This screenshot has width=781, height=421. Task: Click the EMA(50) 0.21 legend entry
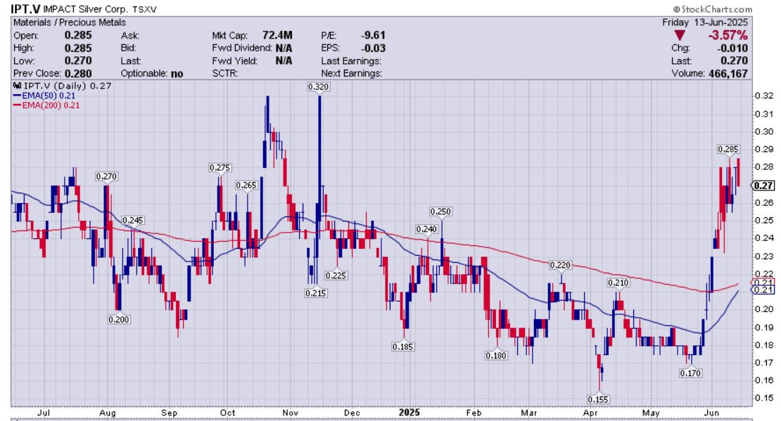(44, 96)
